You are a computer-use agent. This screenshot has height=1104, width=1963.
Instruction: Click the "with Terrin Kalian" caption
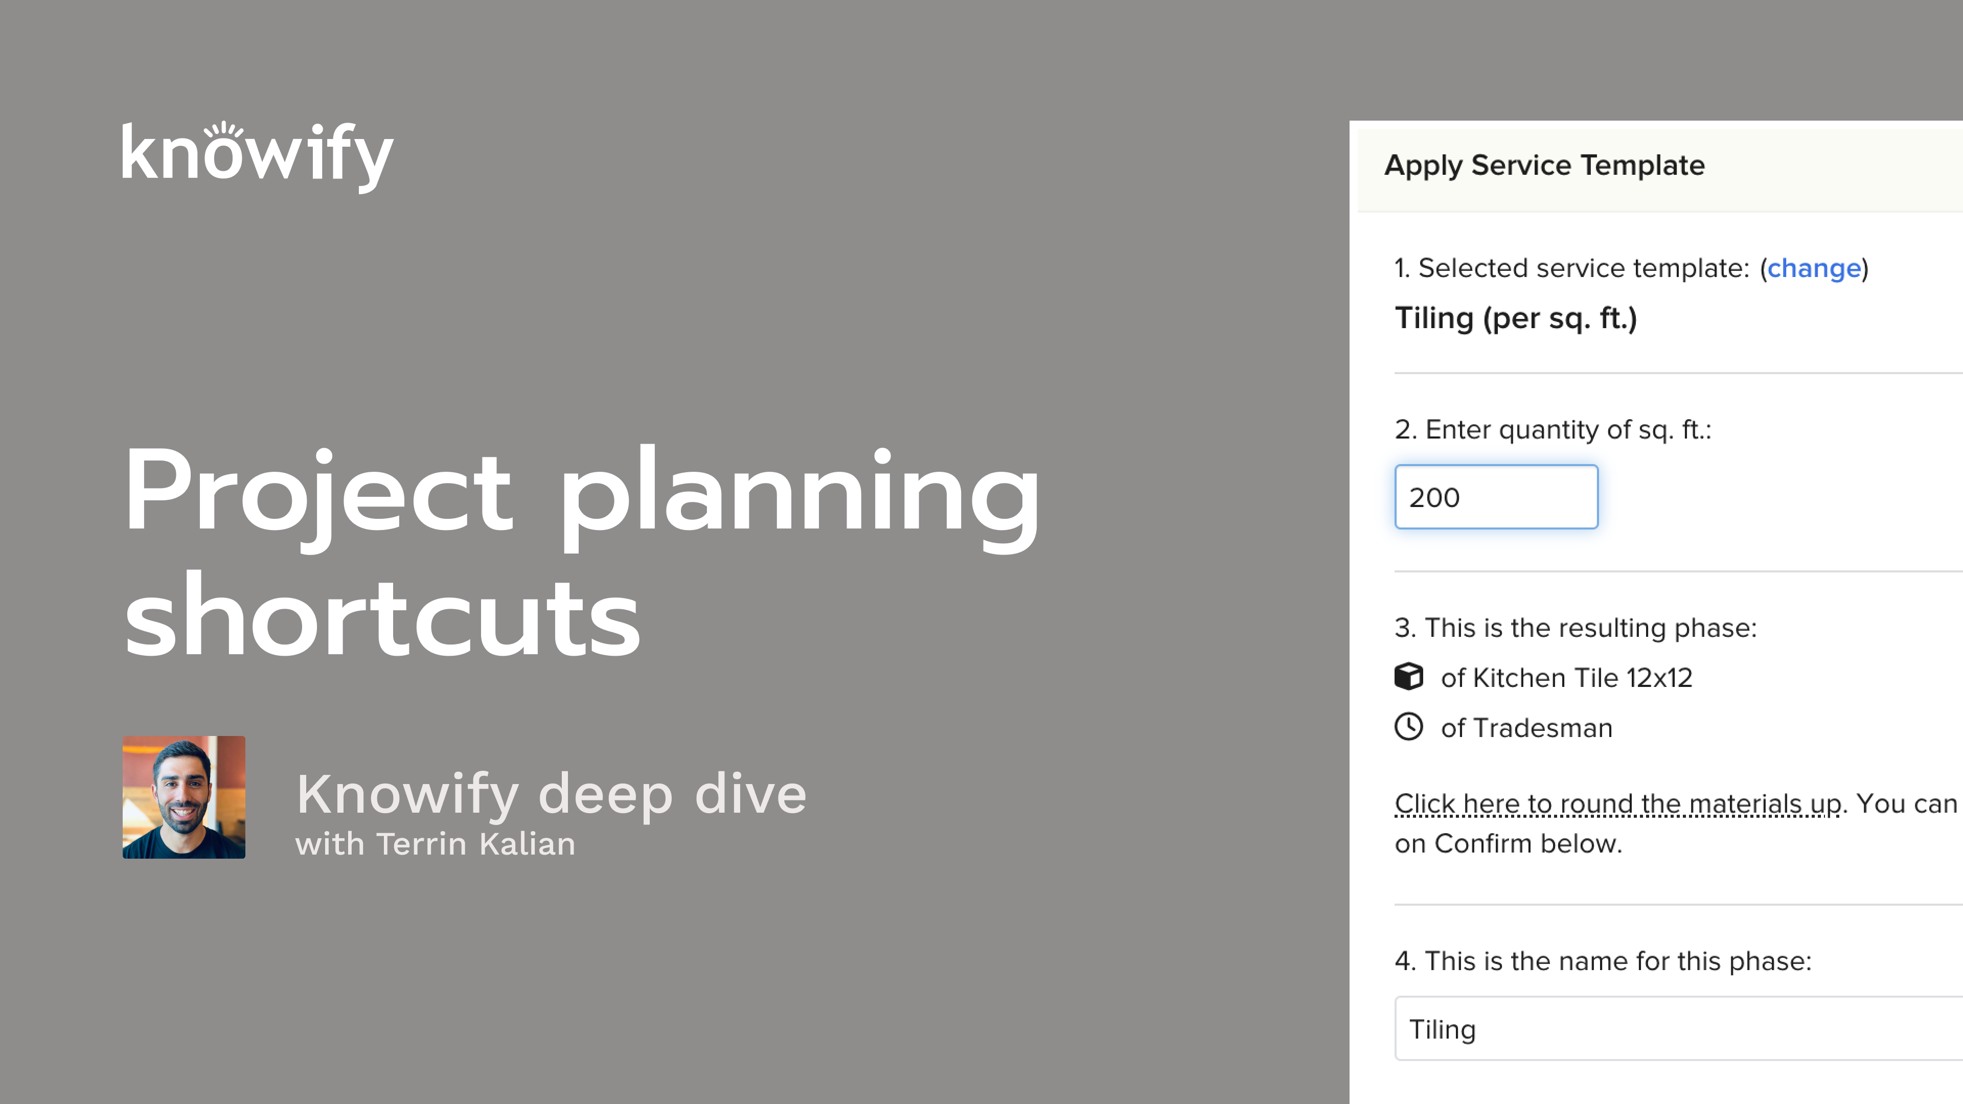click(435, 844)
